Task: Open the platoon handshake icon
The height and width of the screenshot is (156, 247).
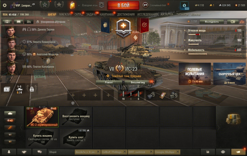Action: 24,152
